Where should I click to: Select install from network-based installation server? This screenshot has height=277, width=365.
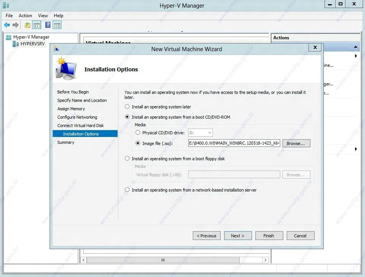point(127,190)
